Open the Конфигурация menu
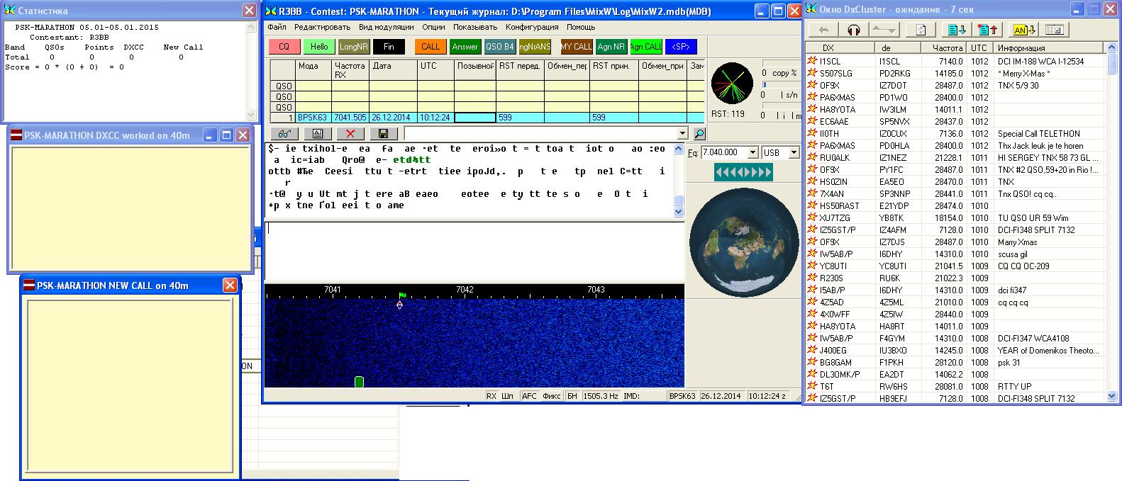Screen dimensions: 1122x481 coord(532,27)
